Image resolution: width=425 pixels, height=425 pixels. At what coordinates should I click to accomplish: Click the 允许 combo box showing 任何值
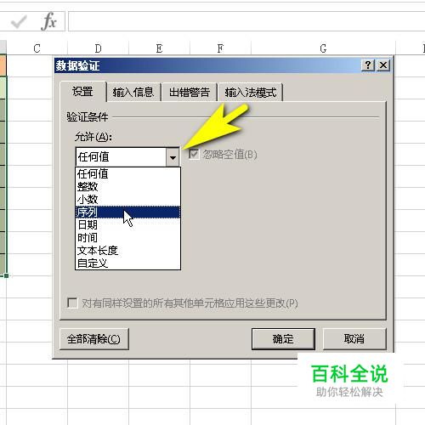[x=127, y=156]
